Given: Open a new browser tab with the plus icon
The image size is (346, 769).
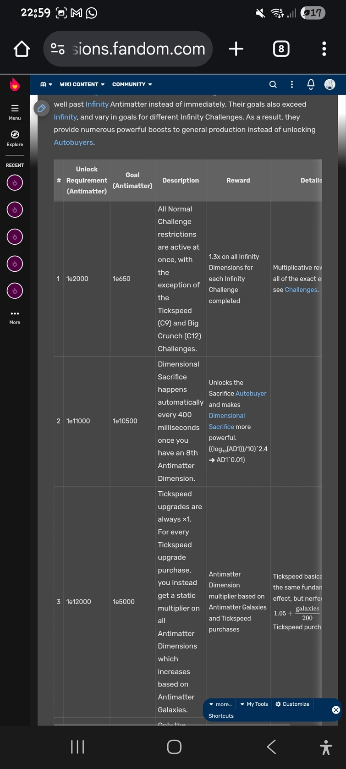Looking at the screenshot, I should 236,48.
